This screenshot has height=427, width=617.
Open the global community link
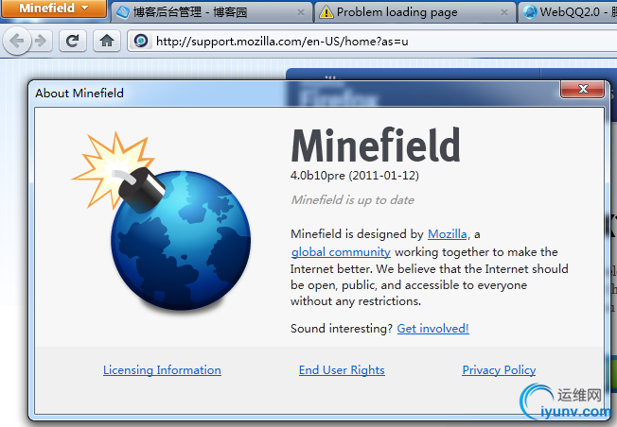341,252
